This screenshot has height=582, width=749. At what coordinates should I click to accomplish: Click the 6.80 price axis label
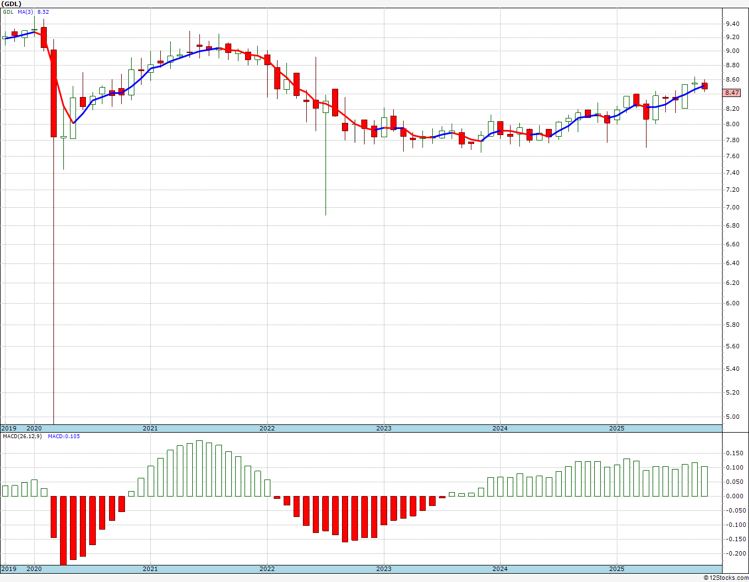[x=732, y=225]
